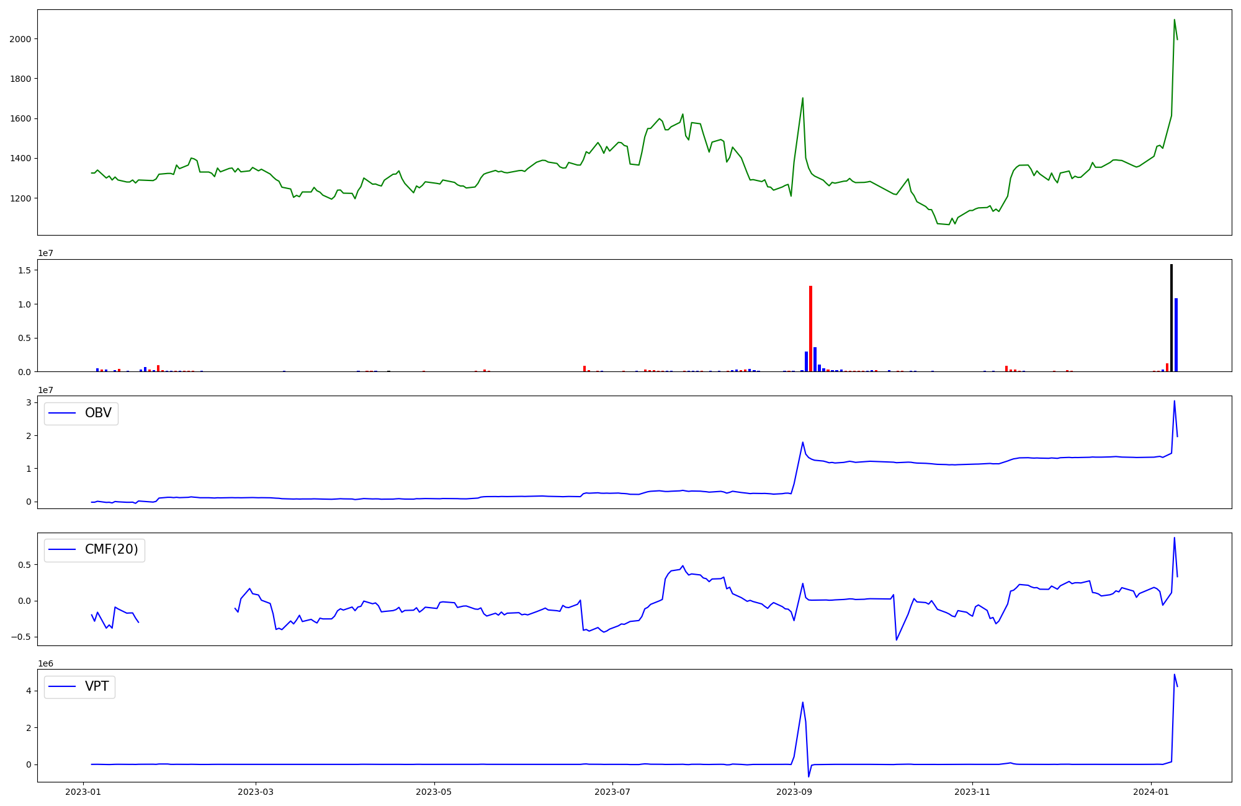Viewport: 1241px width, 806px height.
Task: Click the blue line sample in OBV legend
Action: pos(62,414)
